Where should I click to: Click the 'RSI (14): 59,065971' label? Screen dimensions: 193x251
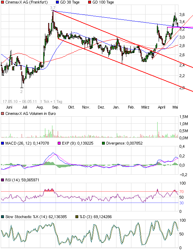pyautogui.click(x=22, y=180)
